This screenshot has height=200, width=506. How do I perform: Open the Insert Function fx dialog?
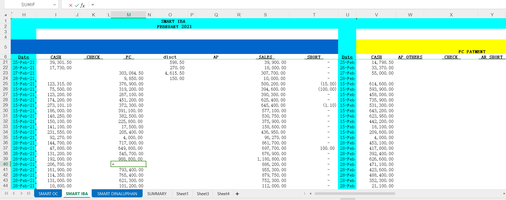coord(83,5)
